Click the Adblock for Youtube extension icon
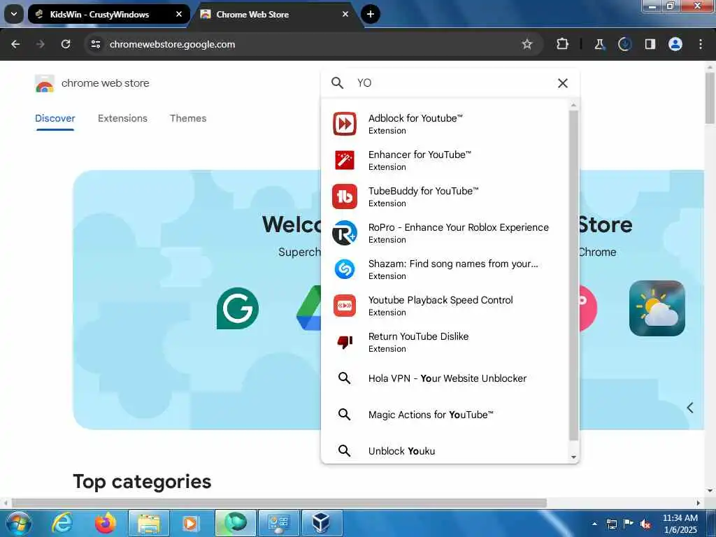 (344, 124)
